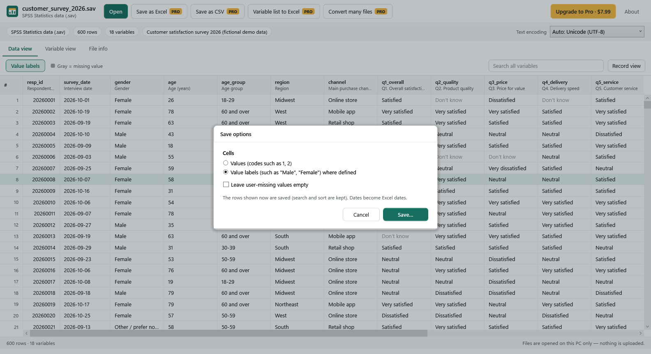Click the scroll-up arrow of the grid
Viewport: 651px width, 354px height.
click(647, 98)
